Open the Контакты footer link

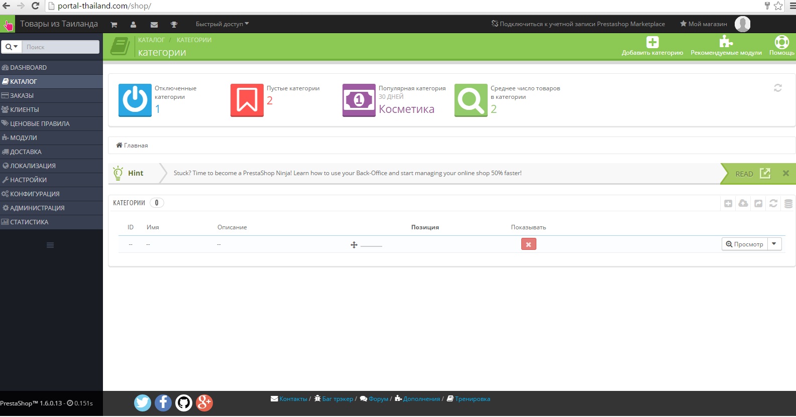point(289,399)
